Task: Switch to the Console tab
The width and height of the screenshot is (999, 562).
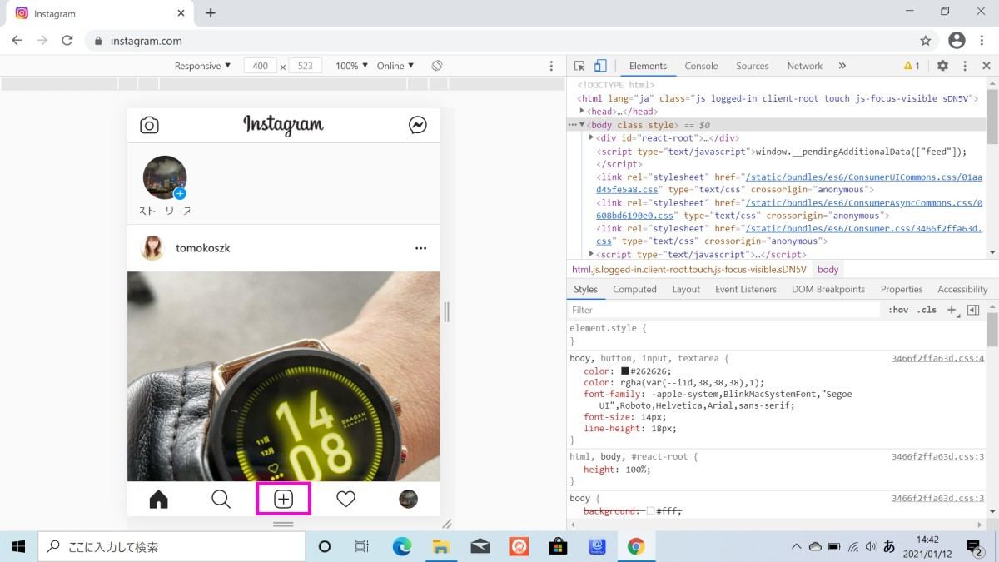Action: pos(701,66)
